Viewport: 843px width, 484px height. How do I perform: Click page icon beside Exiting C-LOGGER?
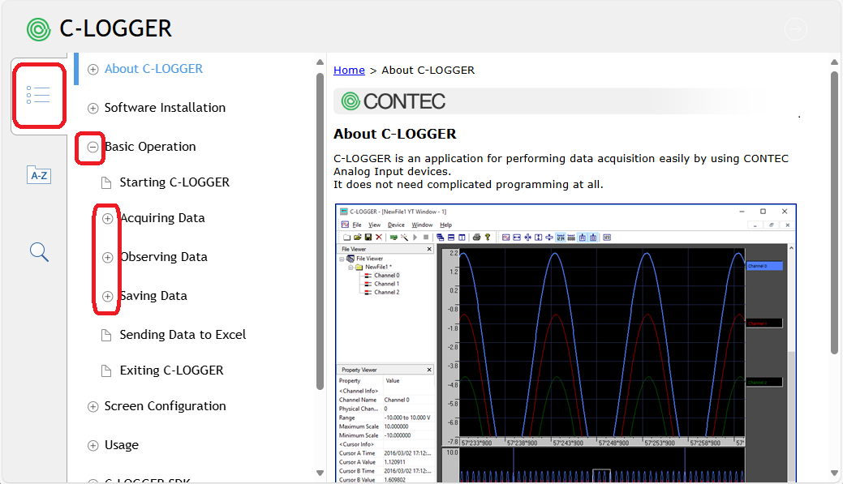coord(107,370)
